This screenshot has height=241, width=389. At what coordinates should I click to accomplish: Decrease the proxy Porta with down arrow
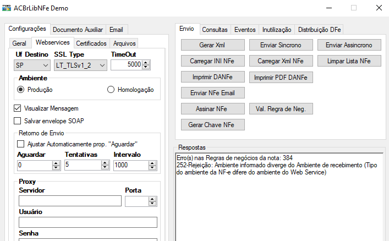coord(152,204)
